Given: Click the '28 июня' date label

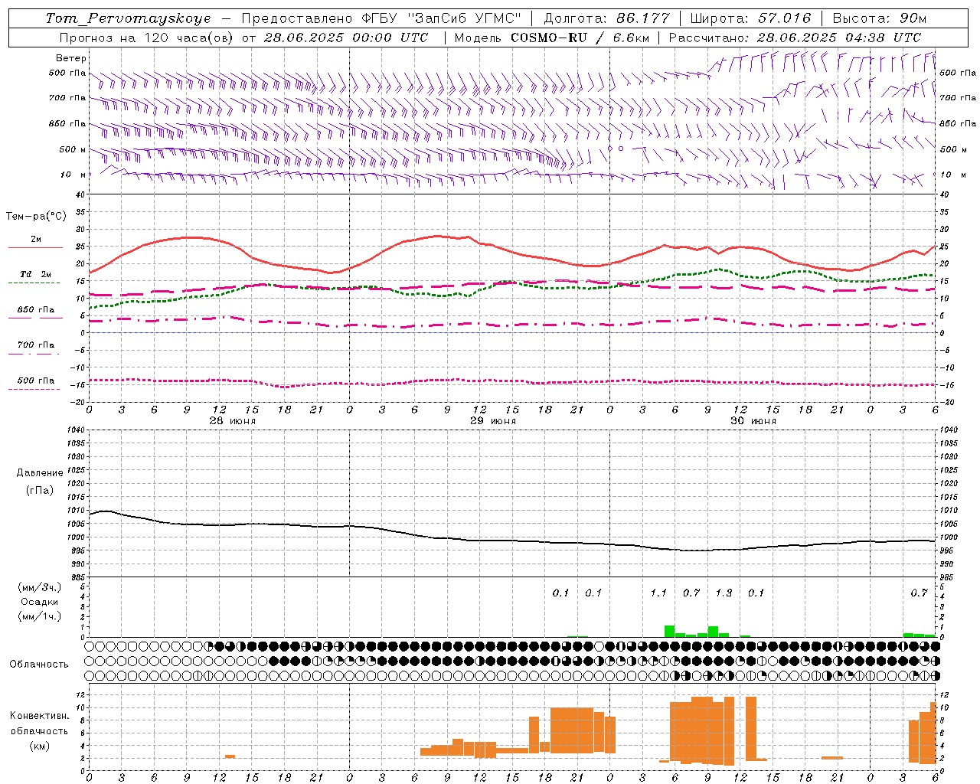Looking at the screenshot, I should (x=233, y=420).
